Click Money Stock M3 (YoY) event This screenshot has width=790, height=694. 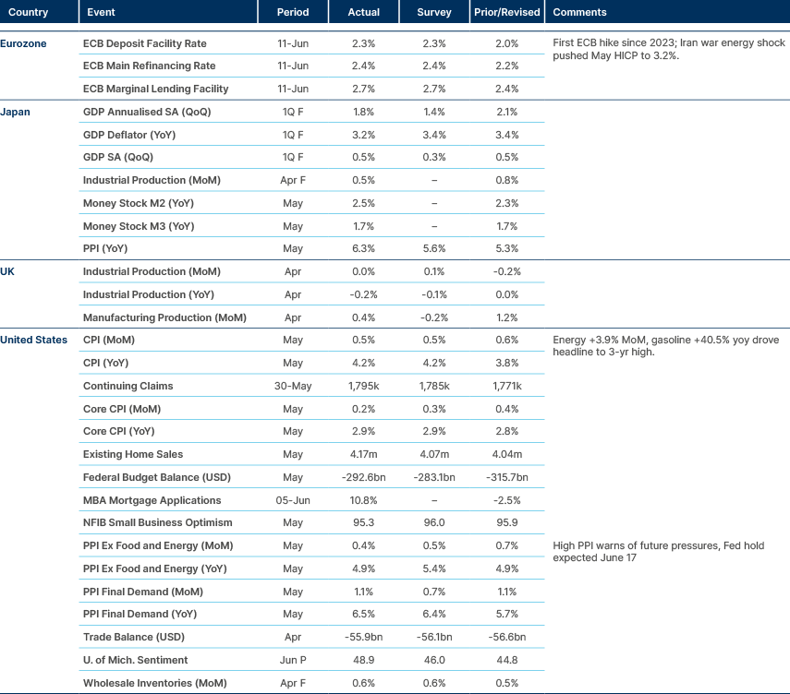[x=139, y=226]
